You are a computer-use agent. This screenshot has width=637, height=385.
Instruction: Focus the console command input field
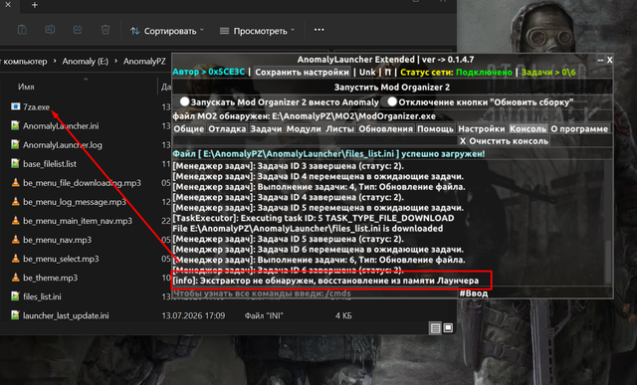pyautogui.click(x=316, y=293)
